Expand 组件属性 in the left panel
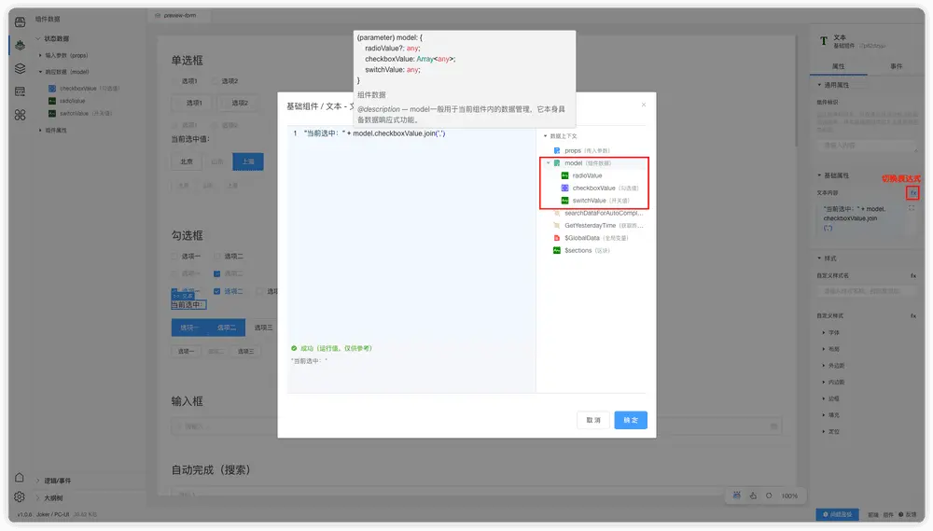 click(40, 131)
